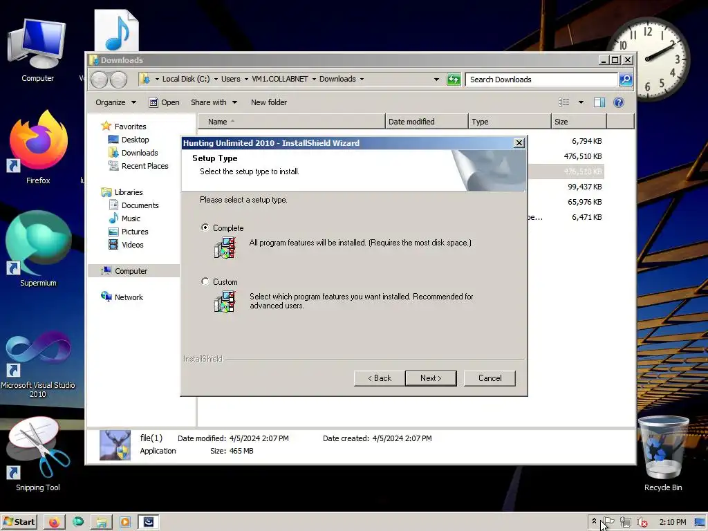Screen dimensions: 708x531
Task: Sort files by the Size column
Action: [x=579, y=122]
